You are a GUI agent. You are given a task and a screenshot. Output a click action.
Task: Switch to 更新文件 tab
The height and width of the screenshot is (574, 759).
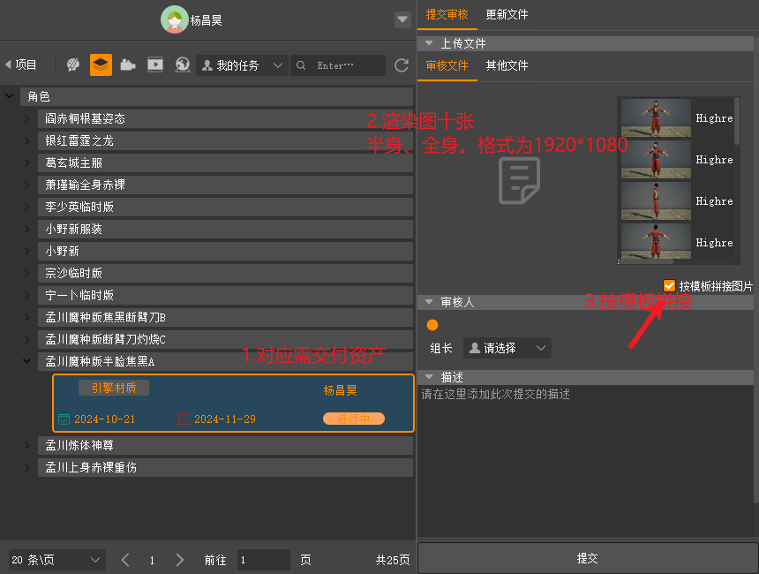pyautogui.click(x=507, y=14)
